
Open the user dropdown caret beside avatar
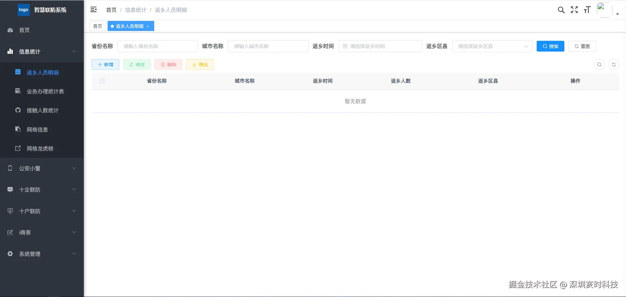tap(618, 14)
